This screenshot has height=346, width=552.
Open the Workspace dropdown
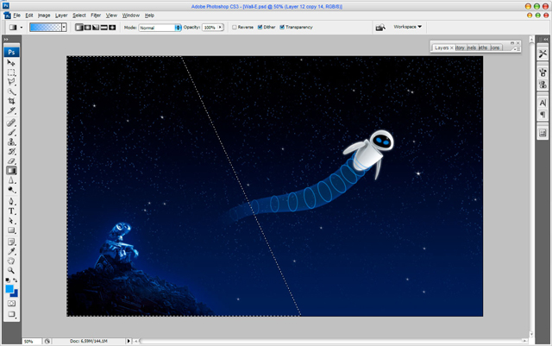407,27
